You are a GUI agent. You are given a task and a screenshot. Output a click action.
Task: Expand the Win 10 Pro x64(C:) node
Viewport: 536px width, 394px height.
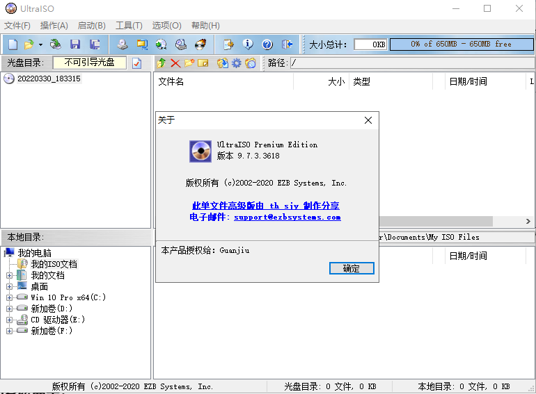click(9, 297)
